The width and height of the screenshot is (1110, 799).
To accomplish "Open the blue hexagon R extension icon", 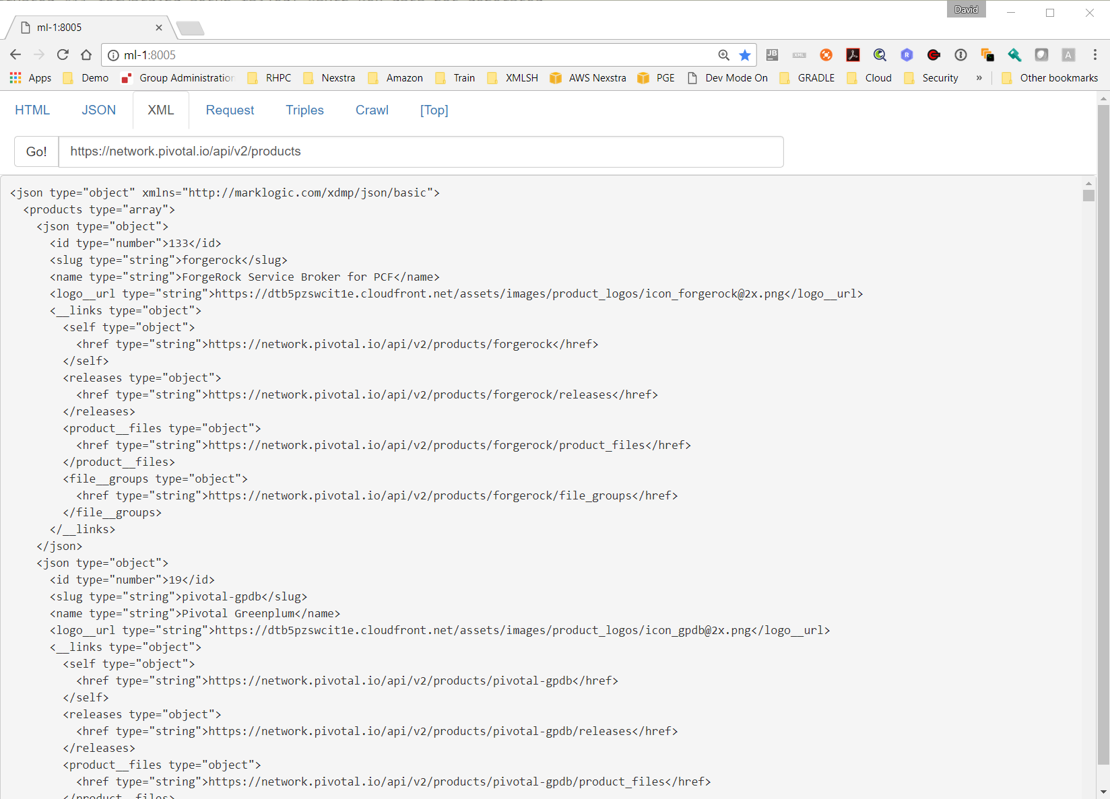I will coord(907,55).
